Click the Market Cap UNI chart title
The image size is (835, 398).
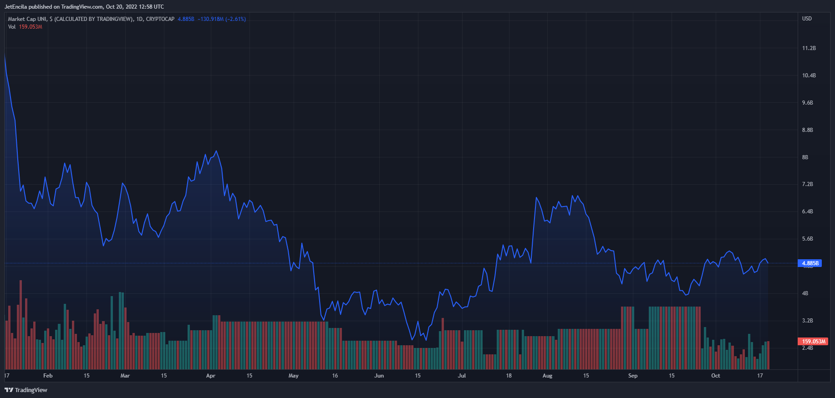click(91, 19)
